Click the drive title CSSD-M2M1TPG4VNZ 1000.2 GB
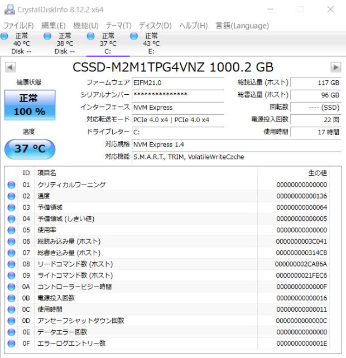This screenshot has width=346, height=358. [173, 67]
